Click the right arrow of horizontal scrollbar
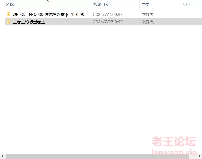Image resolution: width=202 pixels, height=159 pixels. pyautogui.click(x=199, y=156)
